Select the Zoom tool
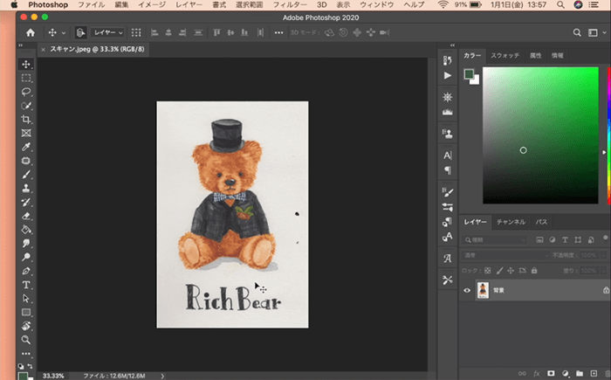This screenshot has width=611, height=380. pyautogui.click(x=26, y=340)
